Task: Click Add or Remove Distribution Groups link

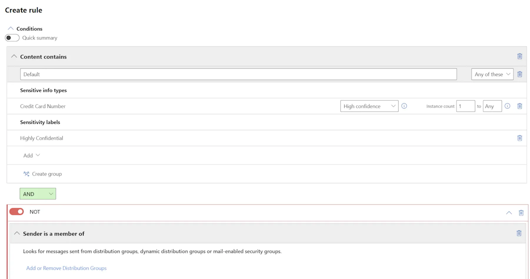Action: coord(66,268)
